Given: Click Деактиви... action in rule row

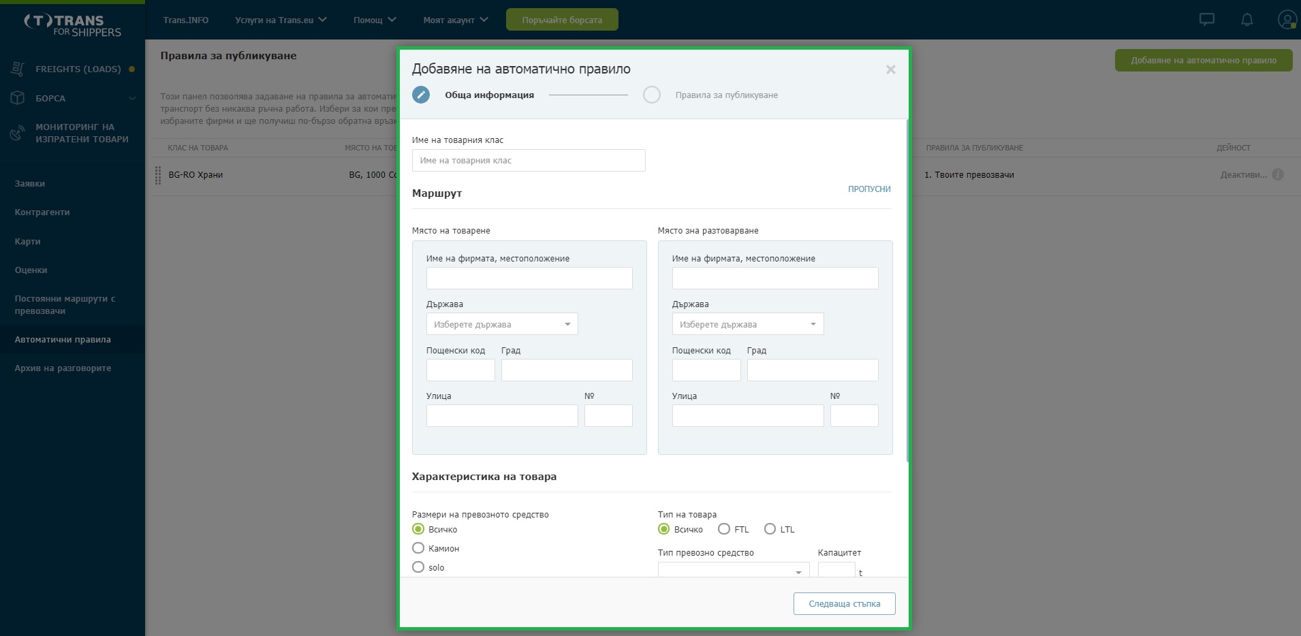Looking at the screenshot, I should 1244,175.
